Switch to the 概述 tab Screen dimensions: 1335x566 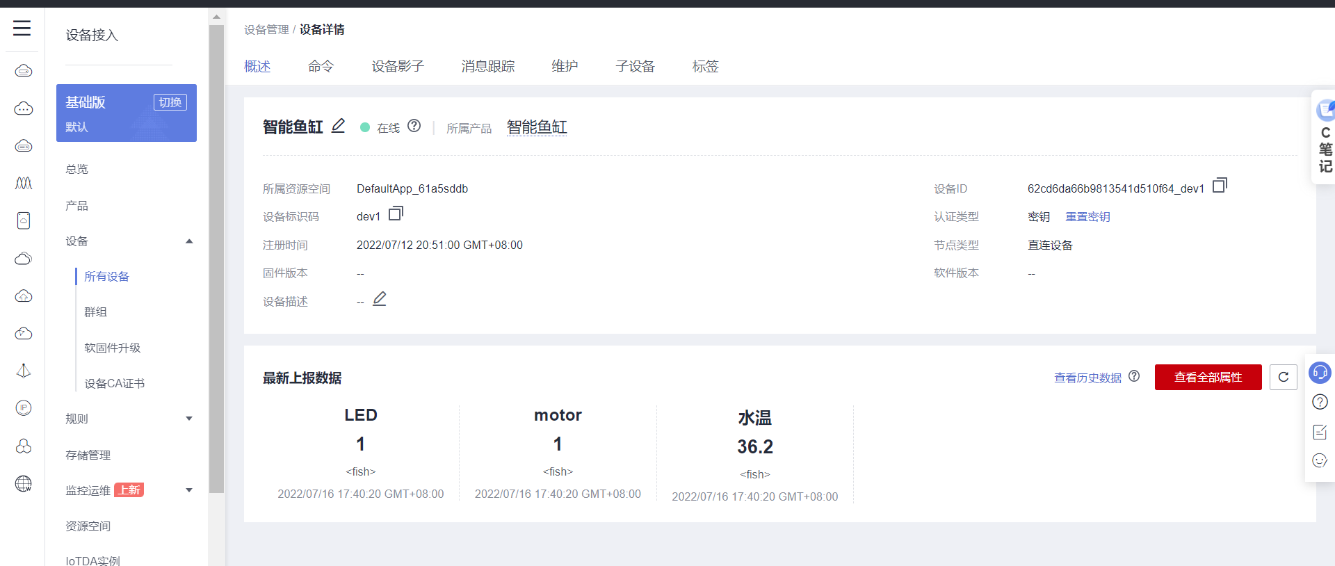coord(257,66)
